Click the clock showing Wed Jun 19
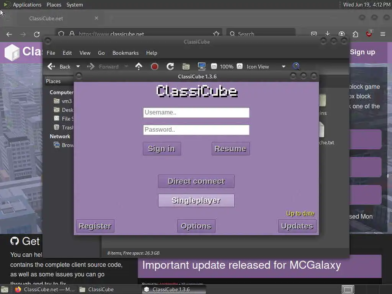392x294 pixels. pos(366,5)
